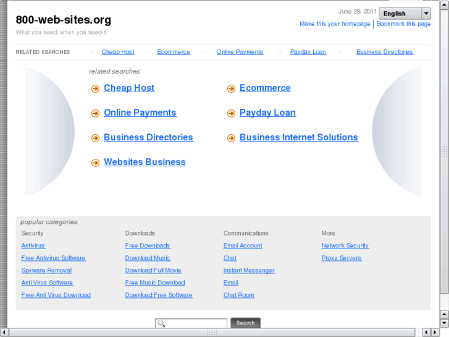Click horizontal scrollbar right arrow at far right
Image resolution: width=449 pixels, height=337 pixels.
coord(435,333)
